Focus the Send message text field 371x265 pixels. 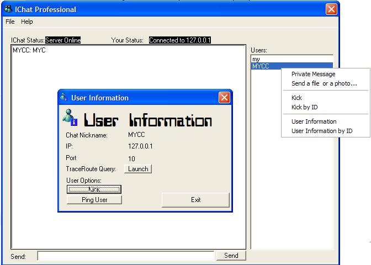tap(125, 256)
